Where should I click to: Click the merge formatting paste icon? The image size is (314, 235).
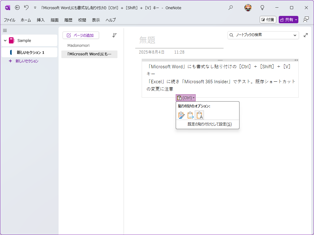[190, 115]
